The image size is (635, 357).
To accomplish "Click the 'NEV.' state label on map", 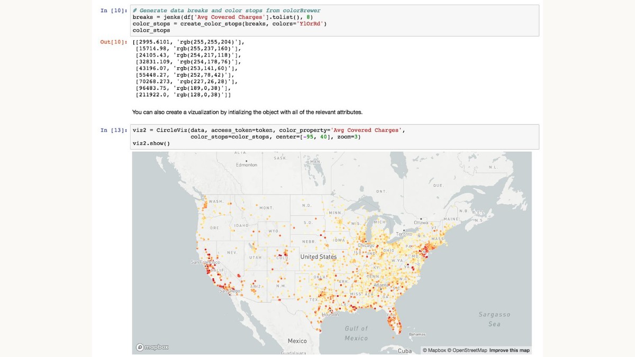I will click(x=232, y=253).
